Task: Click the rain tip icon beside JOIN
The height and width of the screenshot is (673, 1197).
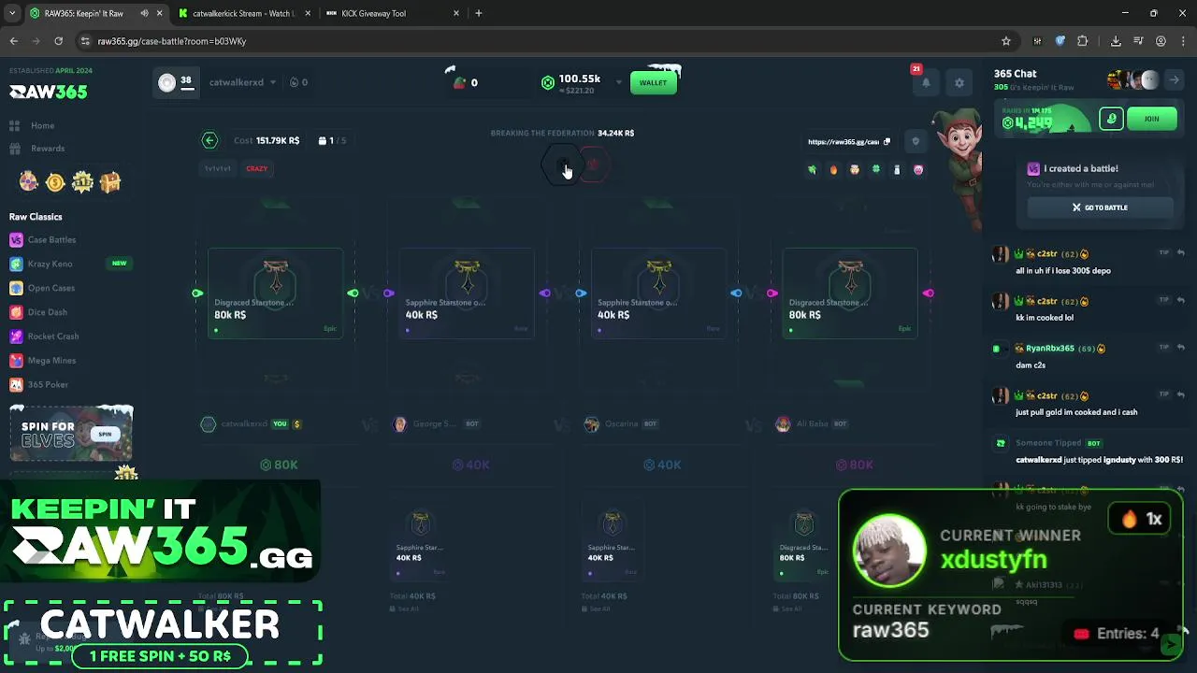Action: (x=1111, y=119)
